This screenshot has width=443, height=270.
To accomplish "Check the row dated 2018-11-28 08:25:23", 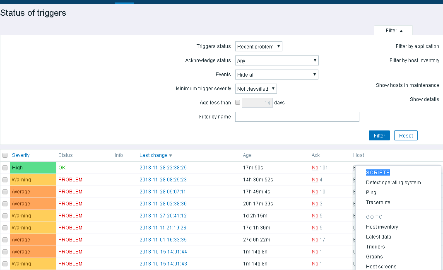I will click(x=5, y=180).
